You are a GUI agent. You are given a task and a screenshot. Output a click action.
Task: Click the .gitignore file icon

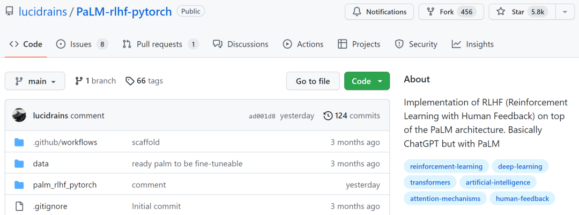click(19, 206)
